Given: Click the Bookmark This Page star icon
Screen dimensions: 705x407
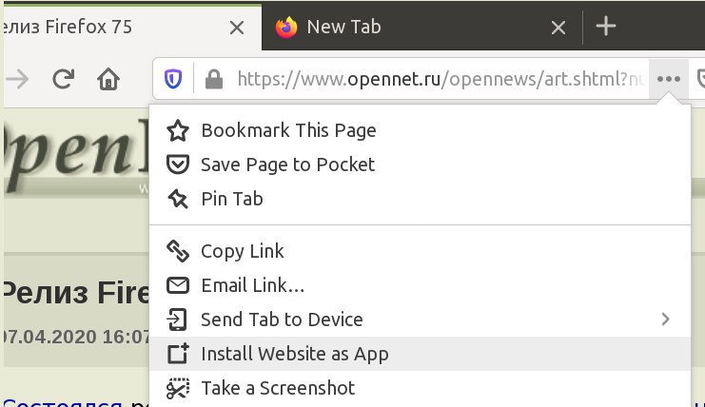Looking at the screenshot, I should 178,130.
